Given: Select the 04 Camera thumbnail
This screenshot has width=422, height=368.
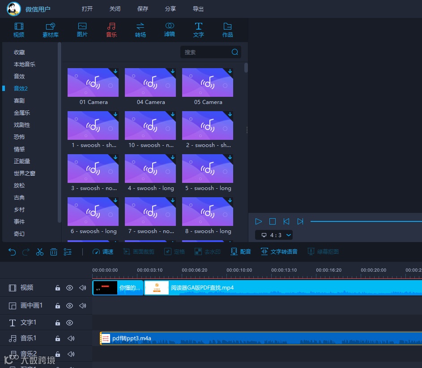Looking at the screenshot, I should (150, 82).
